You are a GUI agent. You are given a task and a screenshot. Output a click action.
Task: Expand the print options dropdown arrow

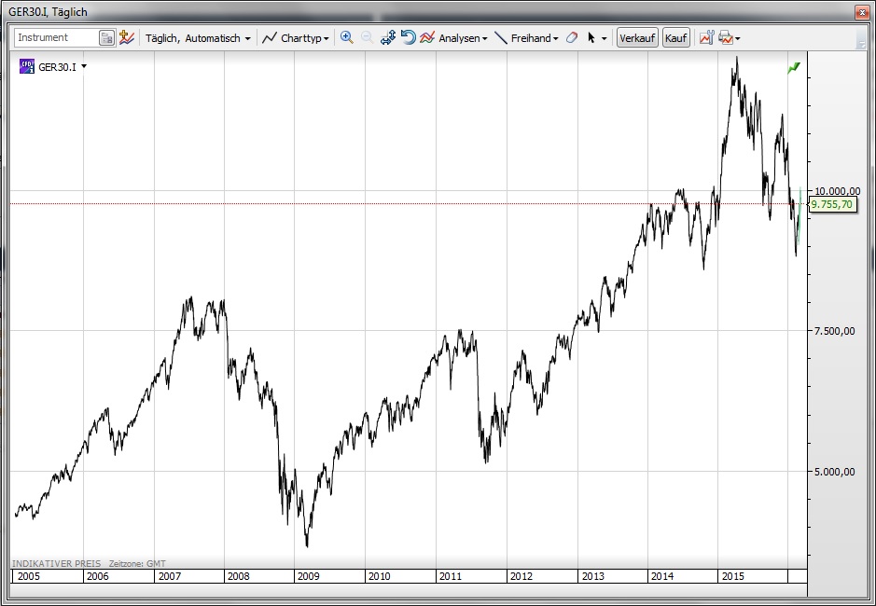(x=737, y=38)
